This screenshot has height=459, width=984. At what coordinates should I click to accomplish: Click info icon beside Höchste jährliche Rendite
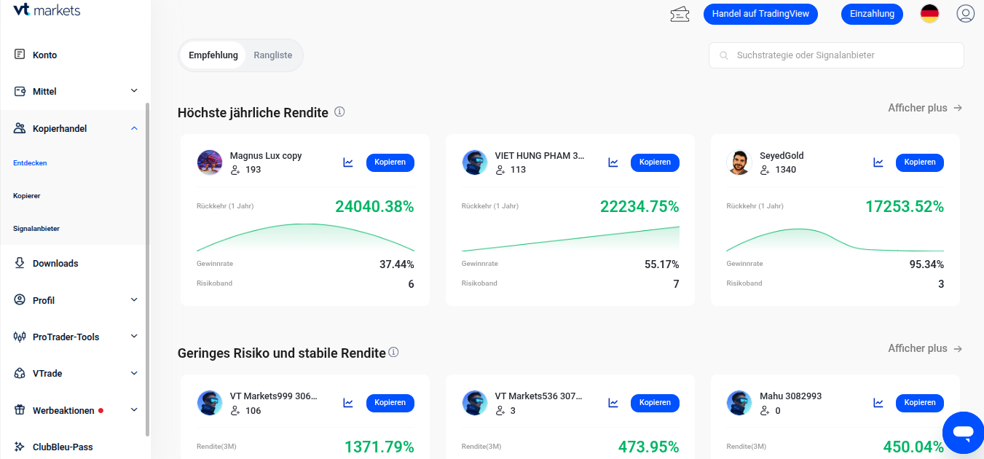click(x=339, y=112)
